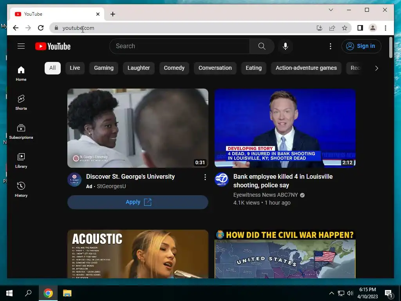Open Louisville bank shooting news thumbnail
The image size is (401, 301).
point(285,128)
